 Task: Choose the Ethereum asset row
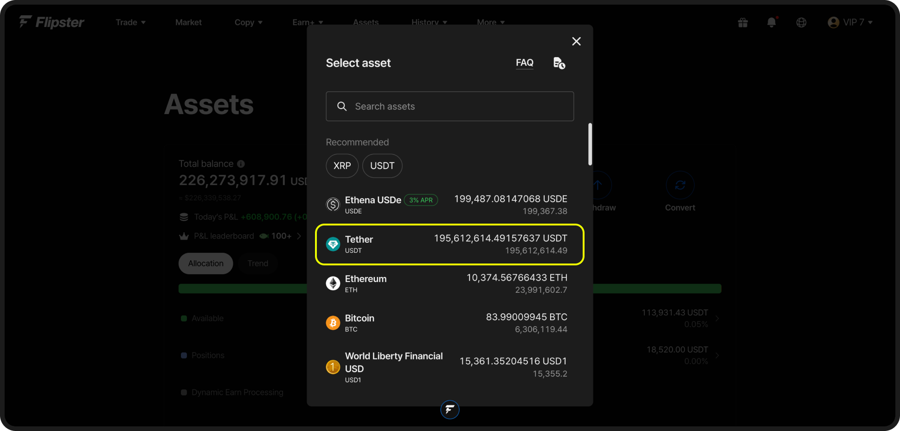(x=450, y=283)
